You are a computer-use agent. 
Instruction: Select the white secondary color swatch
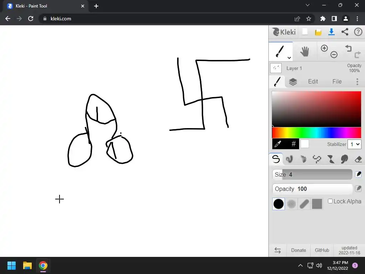(x=305, y=144)
